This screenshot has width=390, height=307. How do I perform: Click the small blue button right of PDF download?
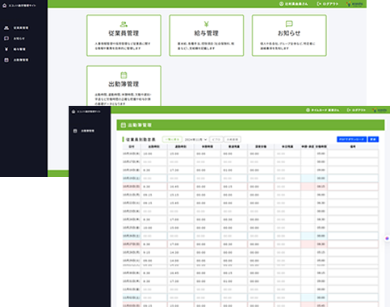pyautogui.click(x=373, y=139)
